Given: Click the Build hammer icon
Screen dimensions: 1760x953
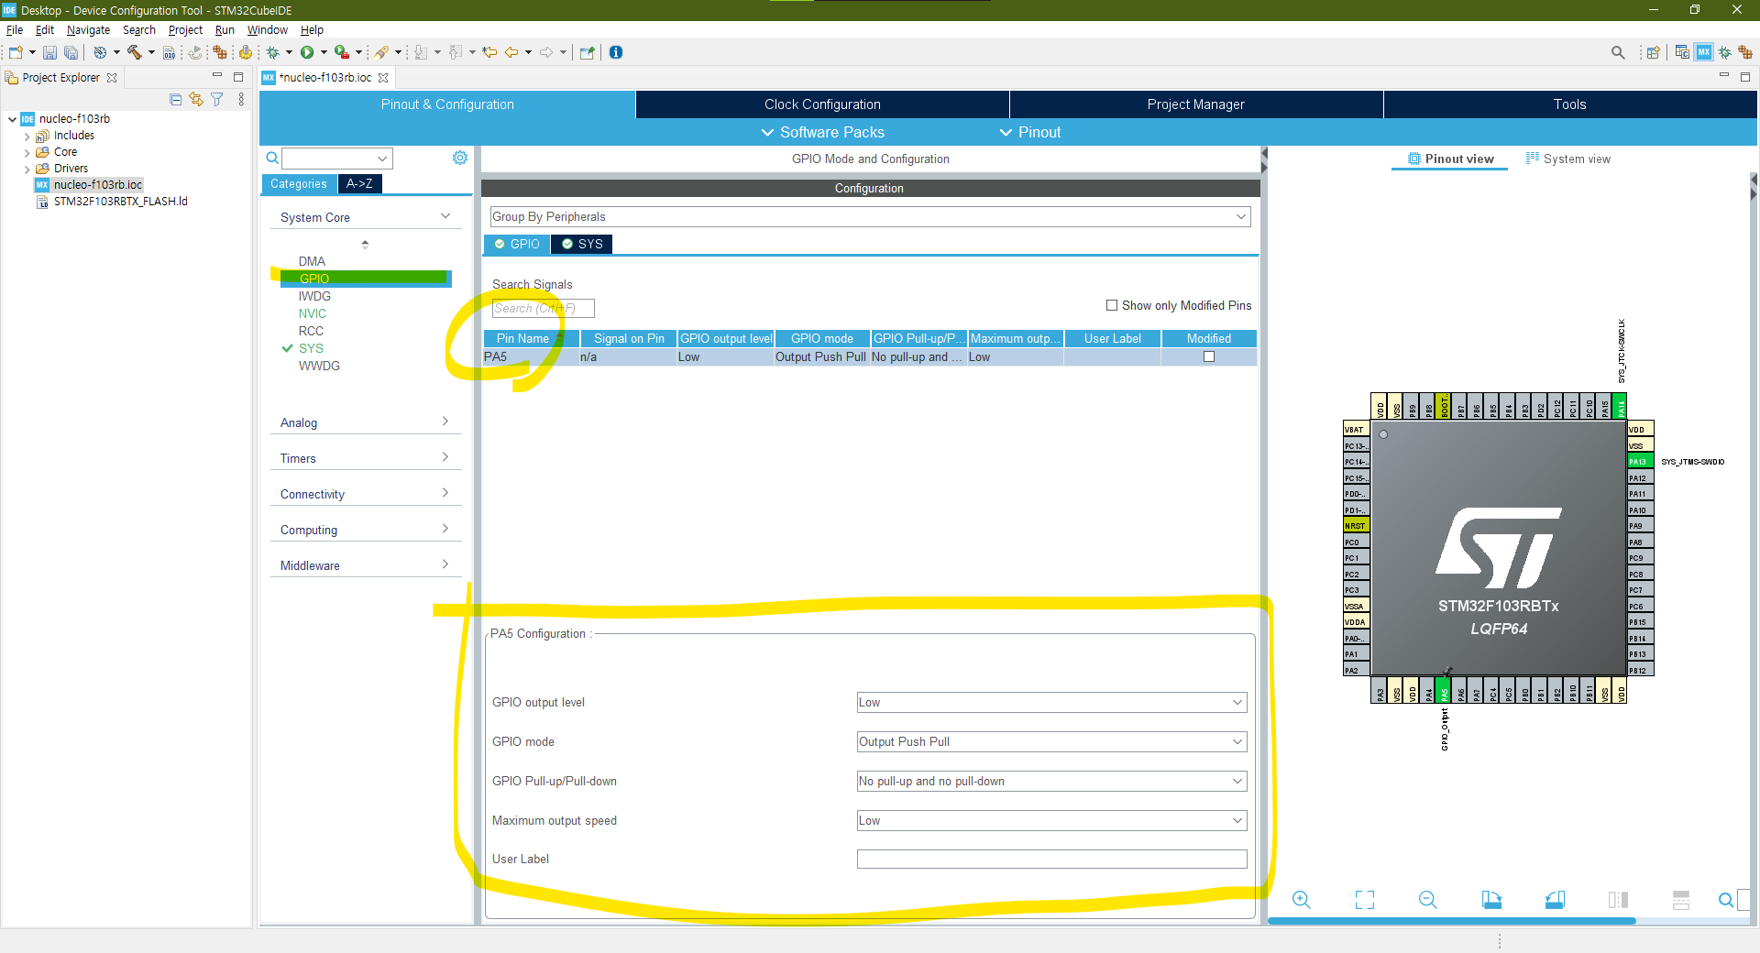Looking at the screenshot, I should (135, 52).
